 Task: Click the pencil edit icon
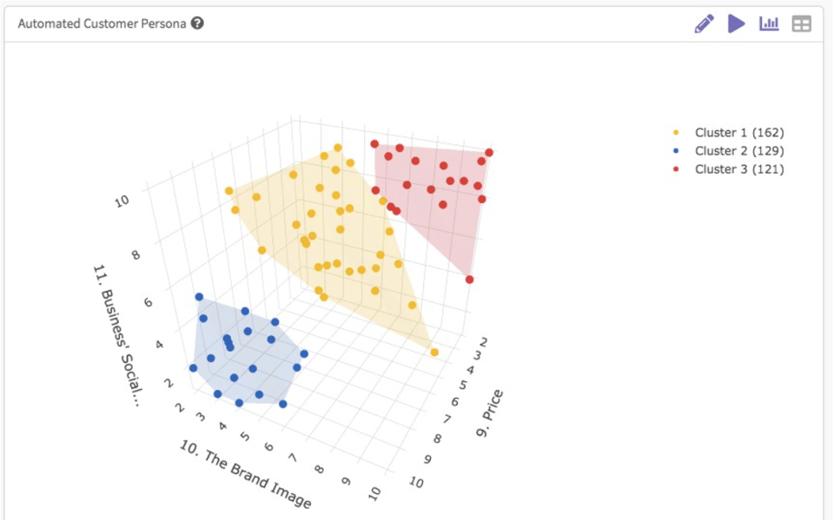tap(704, 24)
